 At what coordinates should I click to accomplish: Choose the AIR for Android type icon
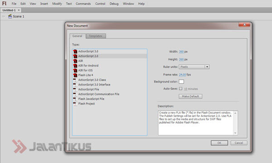[75, 66]
